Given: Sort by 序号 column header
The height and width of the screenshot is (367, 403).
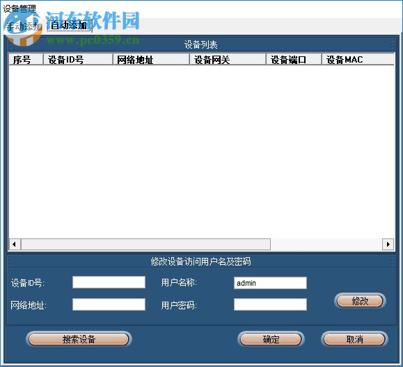Looking at the screenshot, I should click(x=26, y=60).
